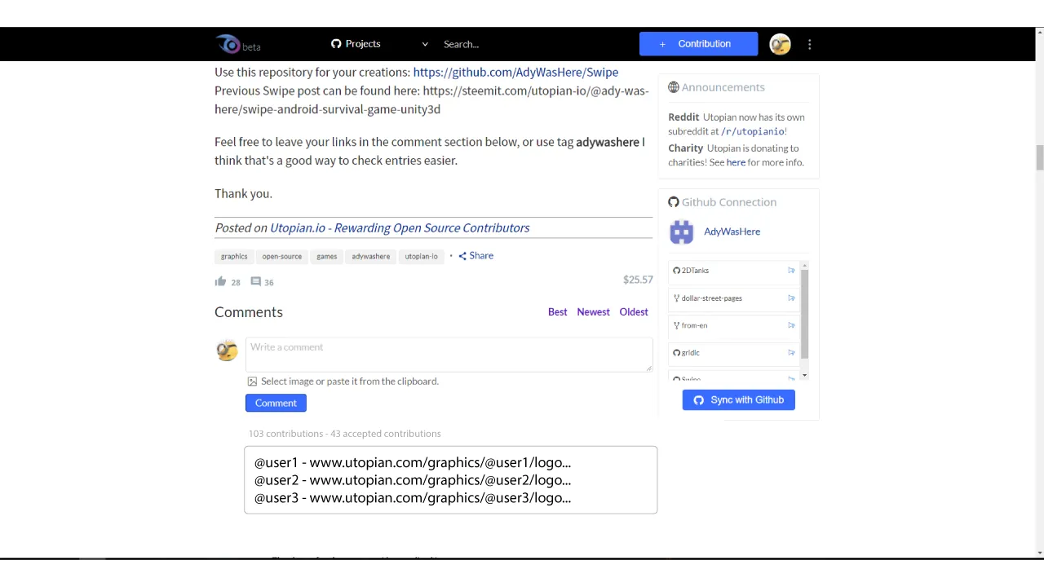Click the fork icon on dollar-street-pages
The image size is (1044, 587).
pos(676,298)
